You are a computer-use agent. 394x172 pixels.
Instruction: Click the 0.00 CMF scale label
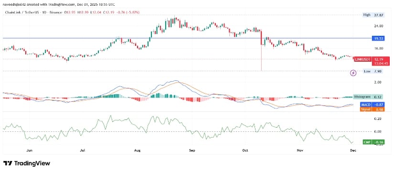377,131
